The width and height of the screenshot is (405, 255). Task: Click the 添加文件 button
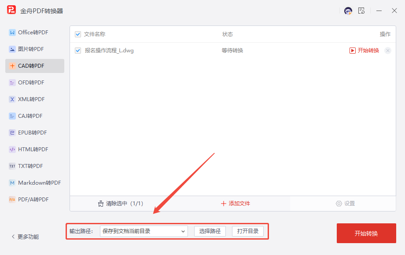236,204
